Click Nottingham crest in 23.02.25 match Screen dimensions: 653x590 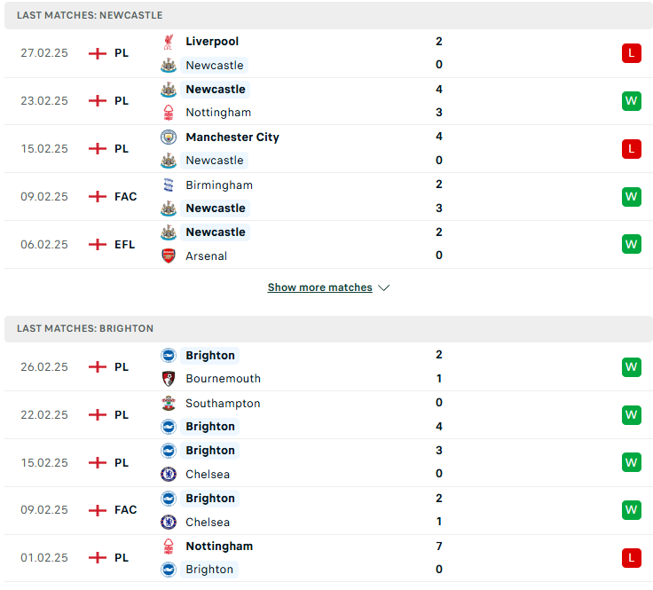pyautogui.click(x=169, y=113)
